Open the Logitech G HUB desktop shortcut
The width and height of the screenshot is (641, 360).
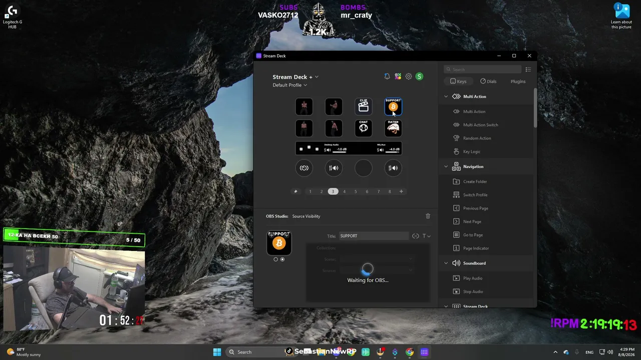tap(13, 16)
